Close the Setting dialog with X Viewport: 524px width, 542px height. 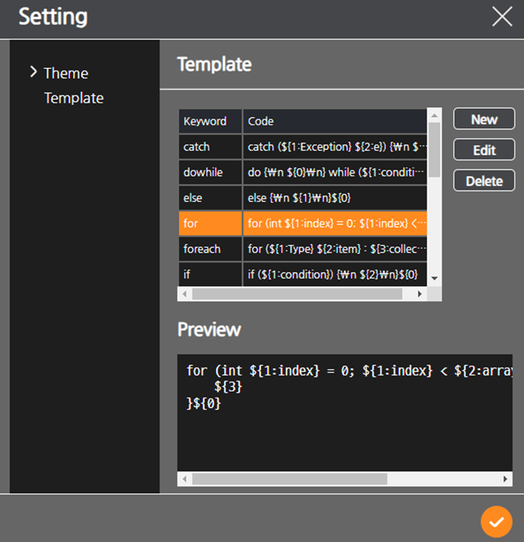pyautogui.click(x=502, y=17)
